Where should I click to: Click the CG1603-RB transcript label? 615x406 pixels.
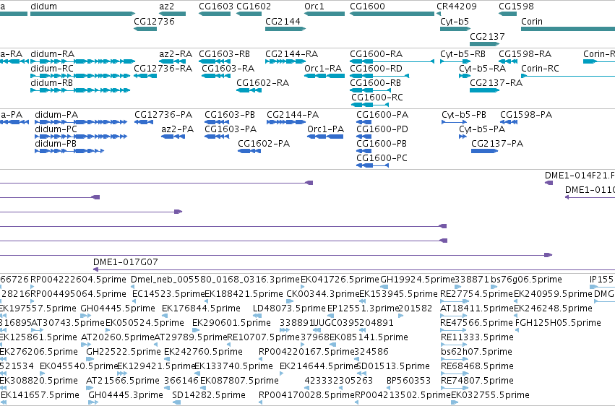224,54
